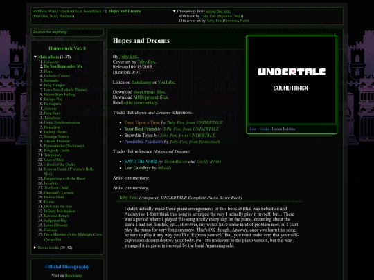Open Penumbra Phantasm reference
The width and height of the screenshot is (374, 280).
coord(143,142)
